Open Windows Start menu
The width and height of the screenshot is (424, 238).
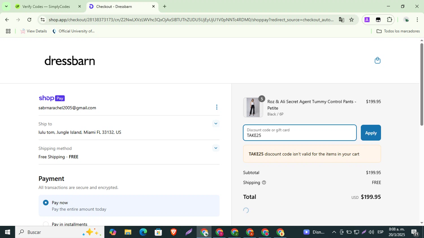click(x=7, y=232)
